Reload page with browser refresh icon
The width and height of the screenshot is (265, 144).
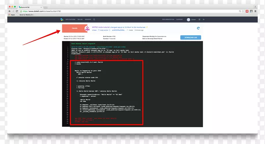17,11
